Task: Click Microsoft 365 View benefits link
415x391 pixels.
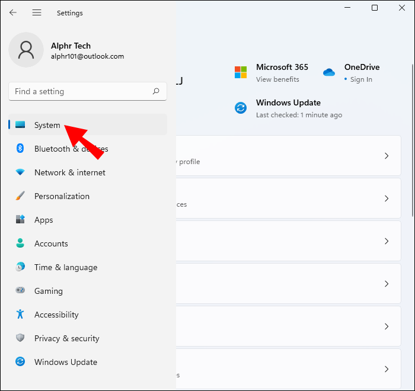Action: tap(277, 79)
